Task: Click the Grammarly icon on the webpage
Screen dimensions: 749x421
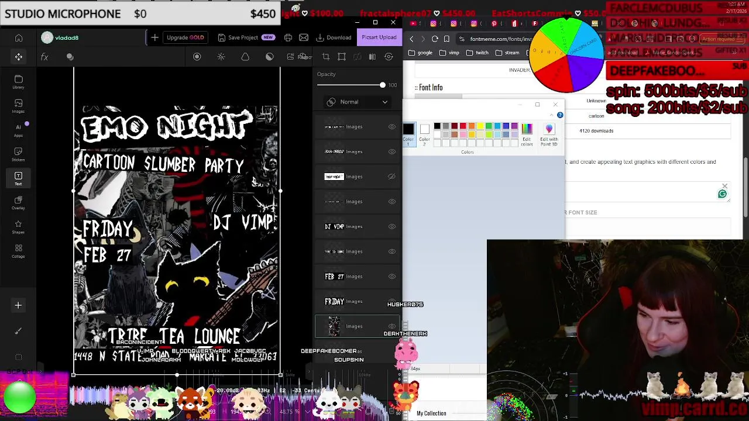Action: [723, 194]
